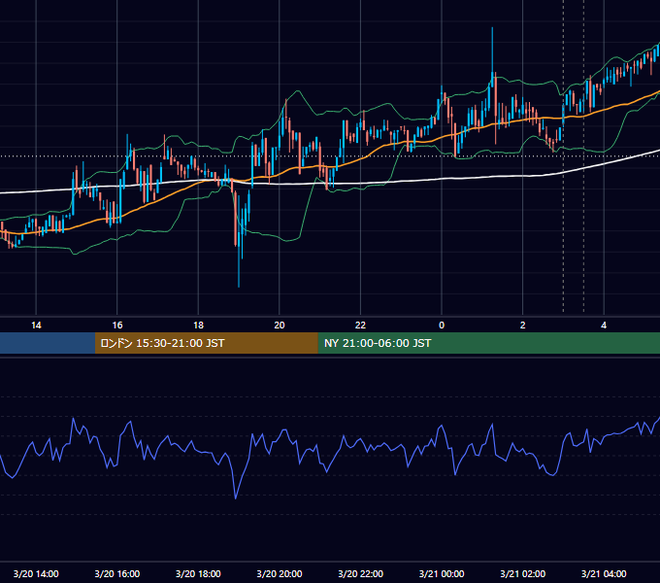Click the '14' hour label on price chart axis
Image resolution: width=660 pixels, height=583 pixels.
click(x=36, y=326)
